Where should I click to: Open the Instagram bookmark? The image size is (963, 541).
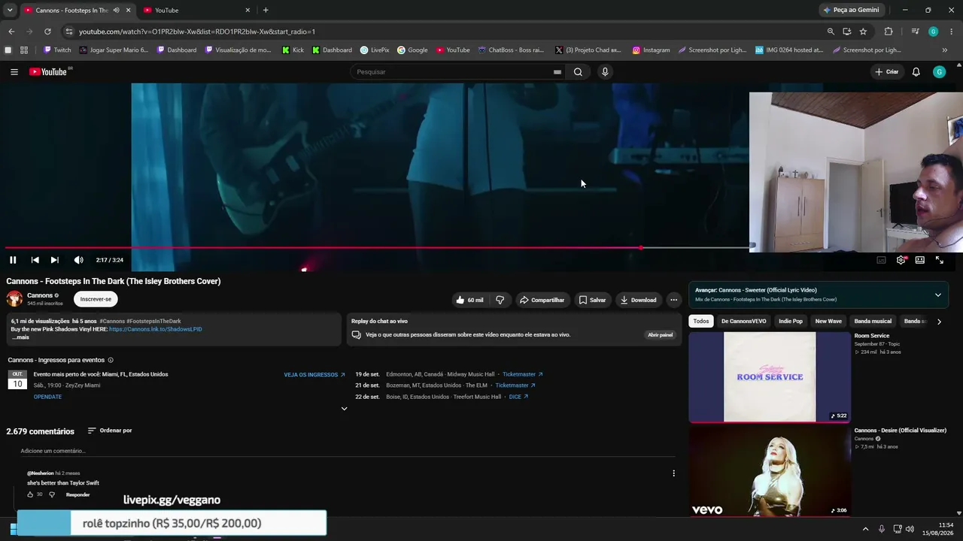pos(651,50)
